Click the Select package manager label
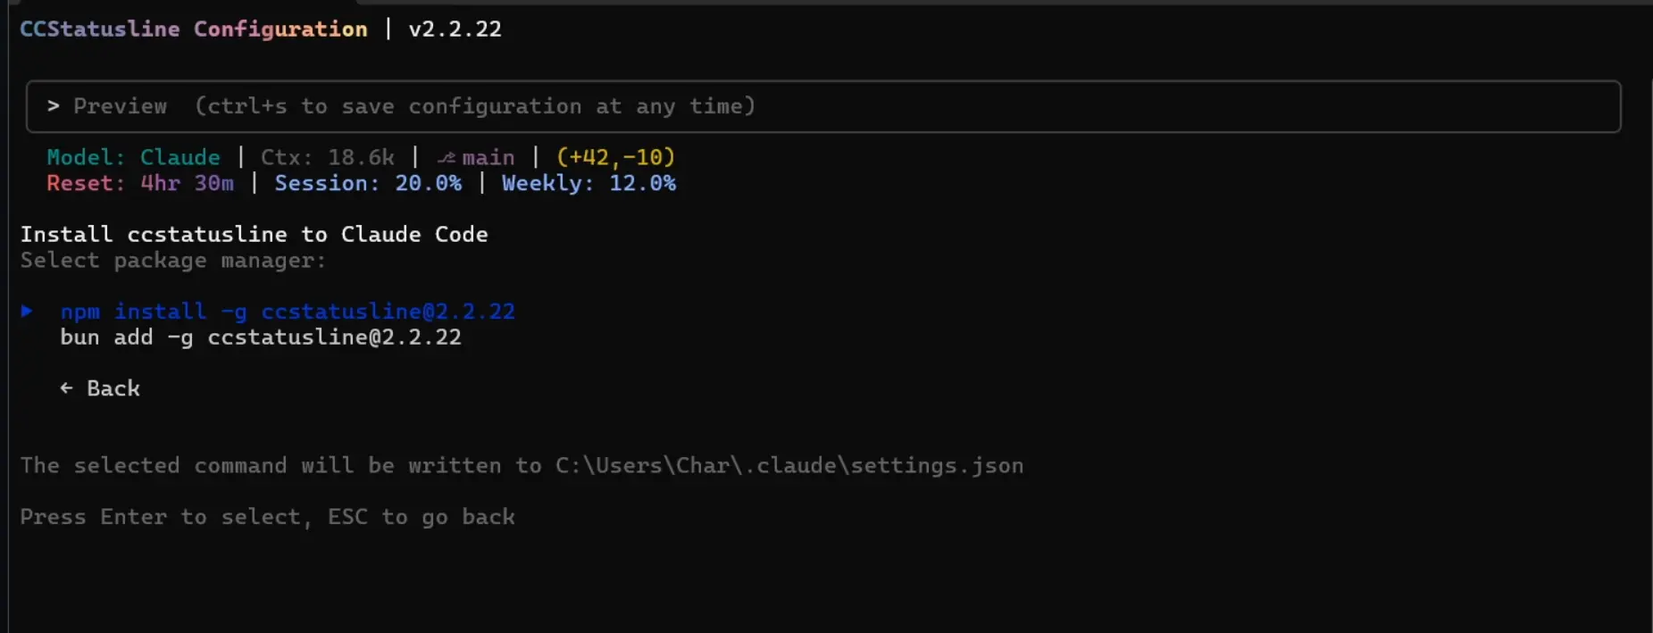Viewport: 1653px width, 633px height. click(x=173, y=261)
